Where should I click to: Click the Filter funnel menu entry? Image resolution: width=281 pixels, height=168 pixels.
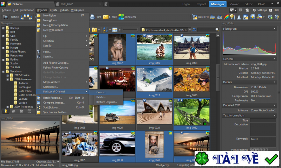point(47,52)
